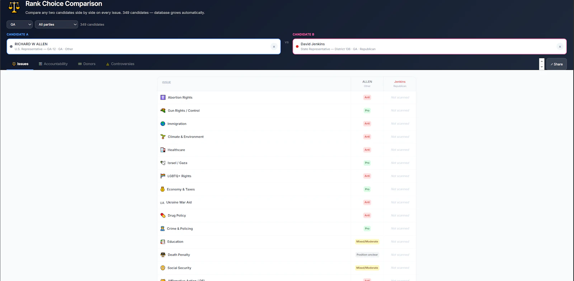
Task: Click the Social Security row label
Action: [x=179, y=268]
